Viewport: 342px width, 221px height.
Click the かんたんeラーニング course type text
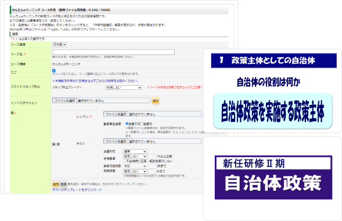66,64
